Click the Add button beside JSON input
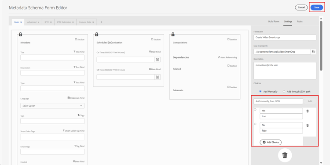Viewport: 330px width, 165px height. [x=310, y=101]
